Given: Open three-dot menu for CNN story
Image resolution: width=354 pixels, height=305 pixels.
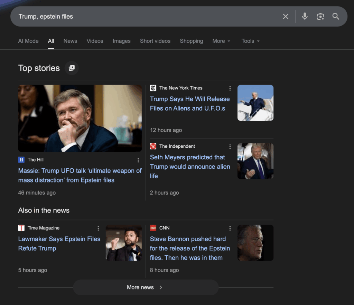Looking at the screenshot, I should pos(230,228).
